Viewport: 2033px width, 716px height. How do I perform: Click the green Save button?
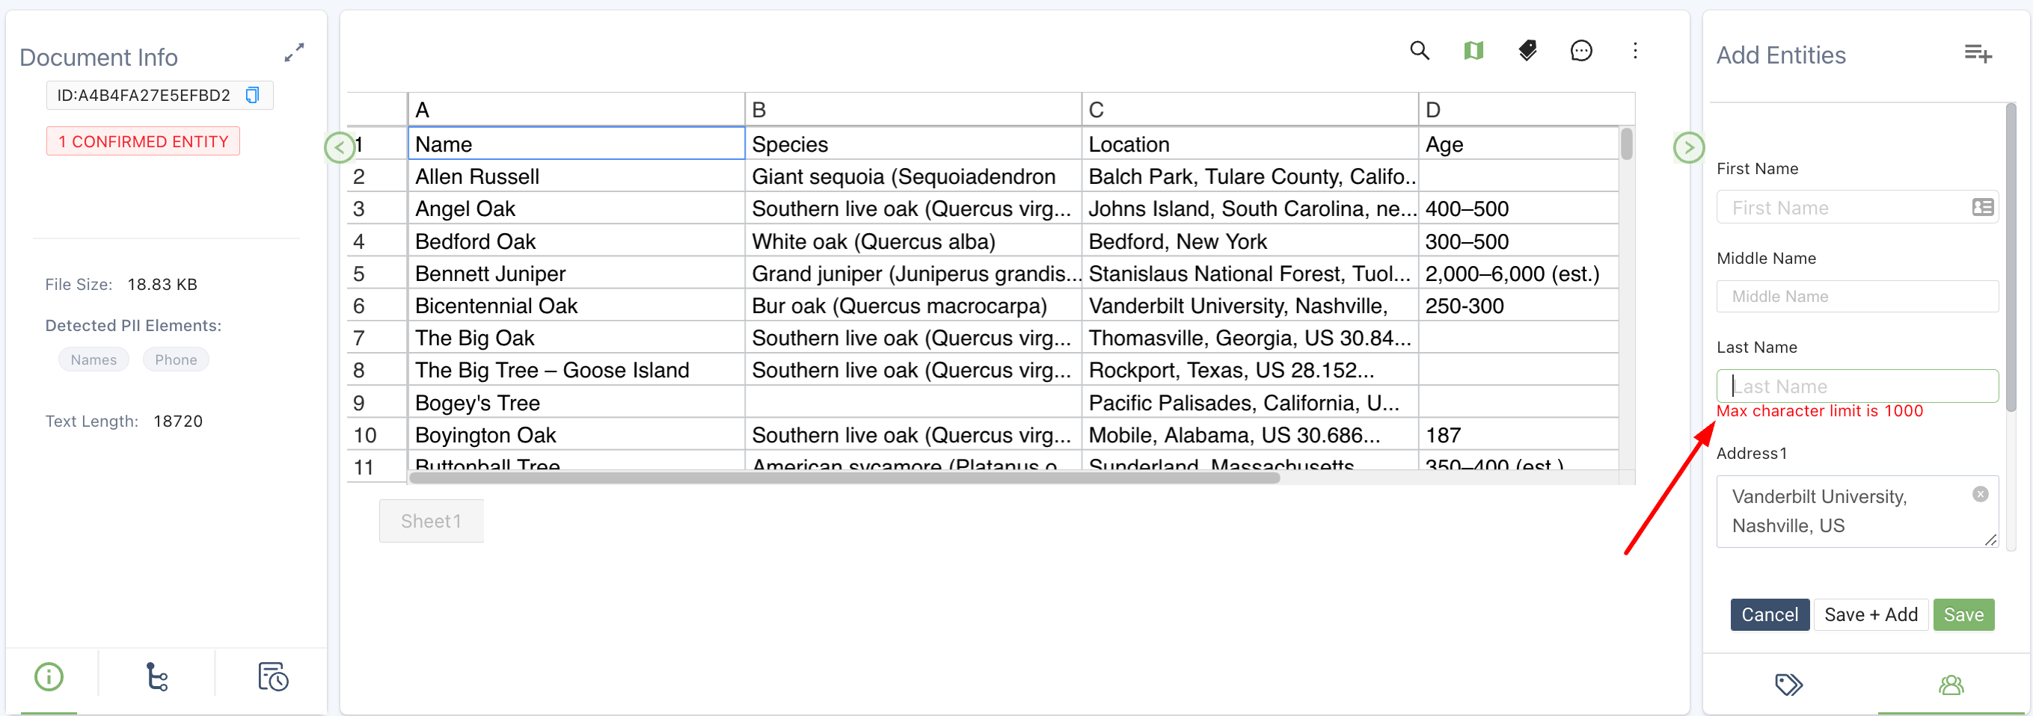(1963, 614)
